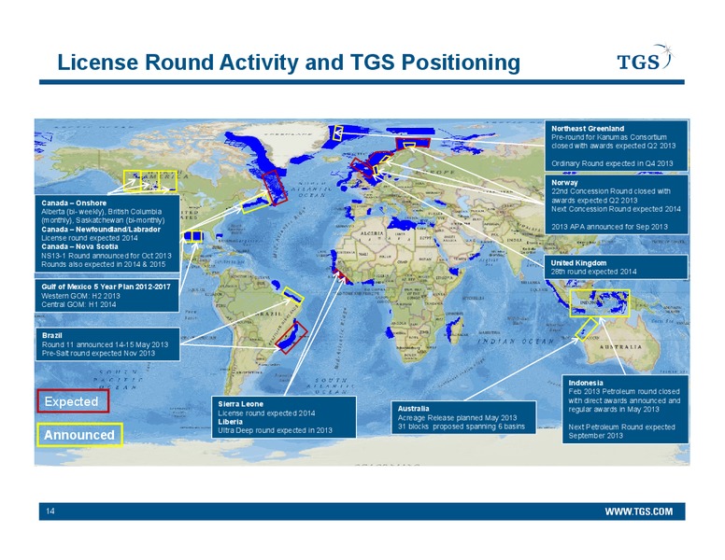Click the 'ALGERIA' label on the map
The image size is (725, 560).
coord(372,233)
